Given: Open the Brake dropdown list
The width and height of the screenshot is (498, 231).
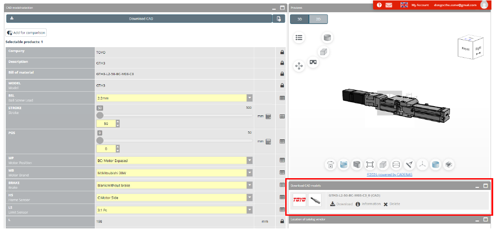Looking at the screenshot, I should click(x=249, y=185).
